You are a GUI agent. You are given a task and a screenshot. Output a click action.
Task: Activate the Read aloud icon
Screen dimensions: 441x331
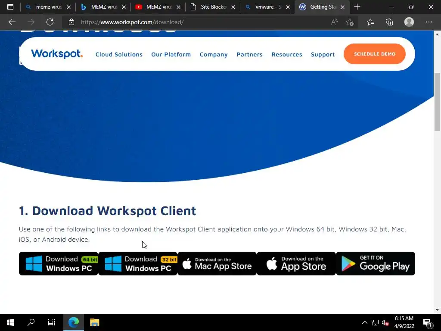(334, 22)
